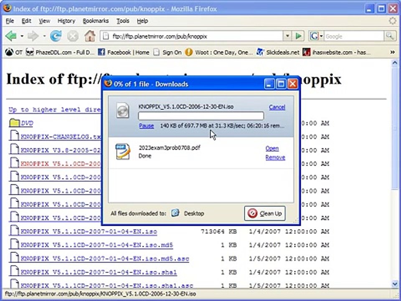
Task: Open the DVD folder
Action: point(27,123)
